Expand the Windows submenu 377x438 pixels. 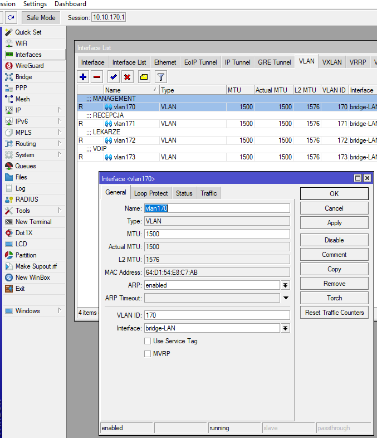pos(60,310)
